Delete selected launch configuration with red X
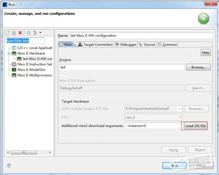The width and height of the screenshot is (219, 175). [20, 33]
